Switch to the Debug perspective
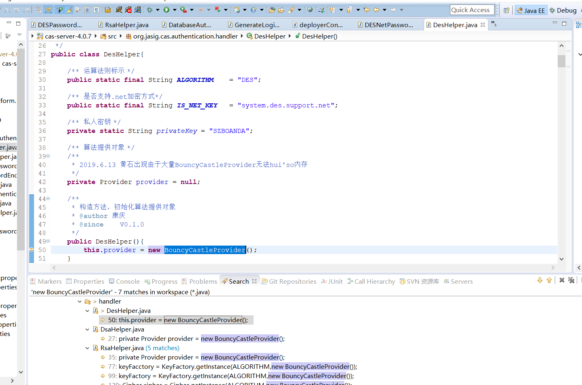Image resolution: width=582 pixels, height=385 pixels. pyautogui.click(x=563, y=11)
